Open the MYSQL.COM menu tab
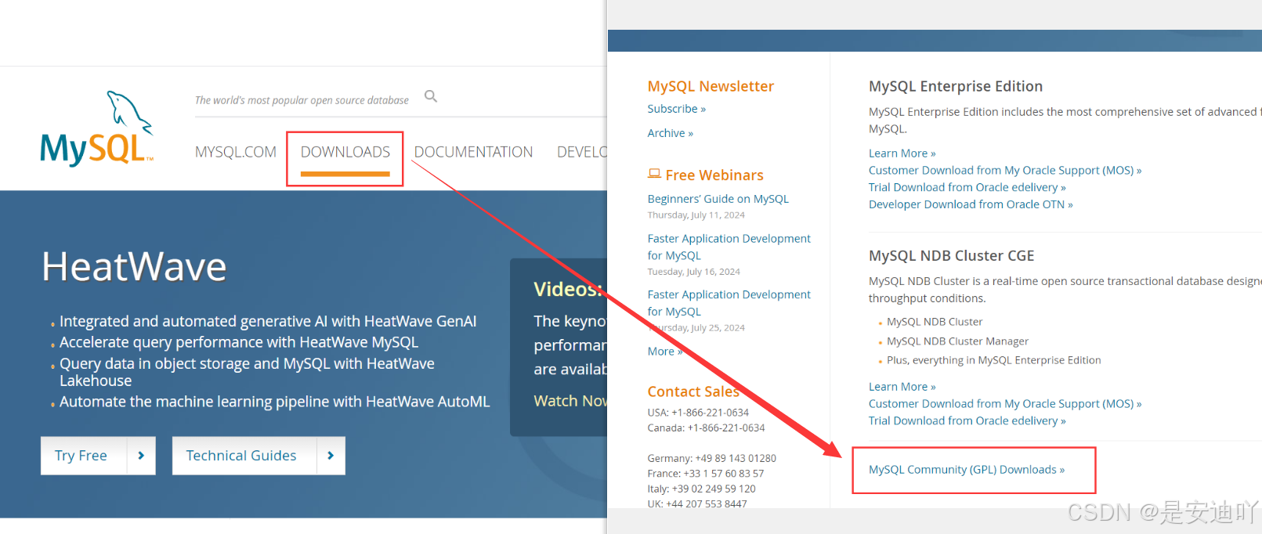This screenshot has width=1262, height=534. pyautogui.click(x=236, y=152)
